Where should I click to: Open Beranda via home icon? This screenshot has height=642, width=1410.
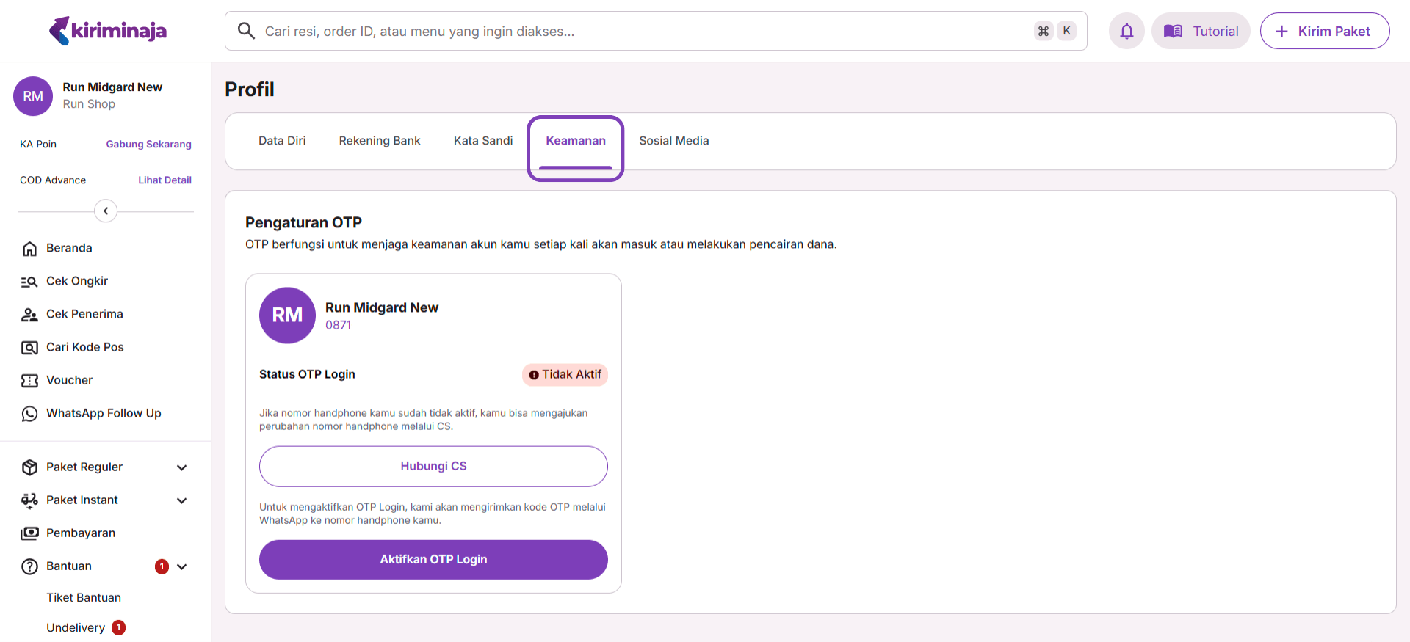[29, 249]
